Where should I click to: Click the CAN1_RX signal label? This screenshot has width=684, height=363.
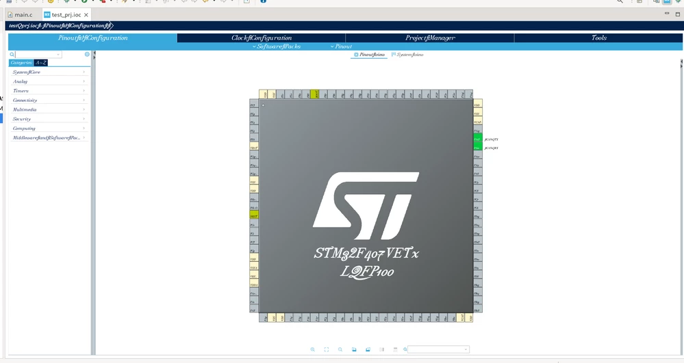[491, 148]
